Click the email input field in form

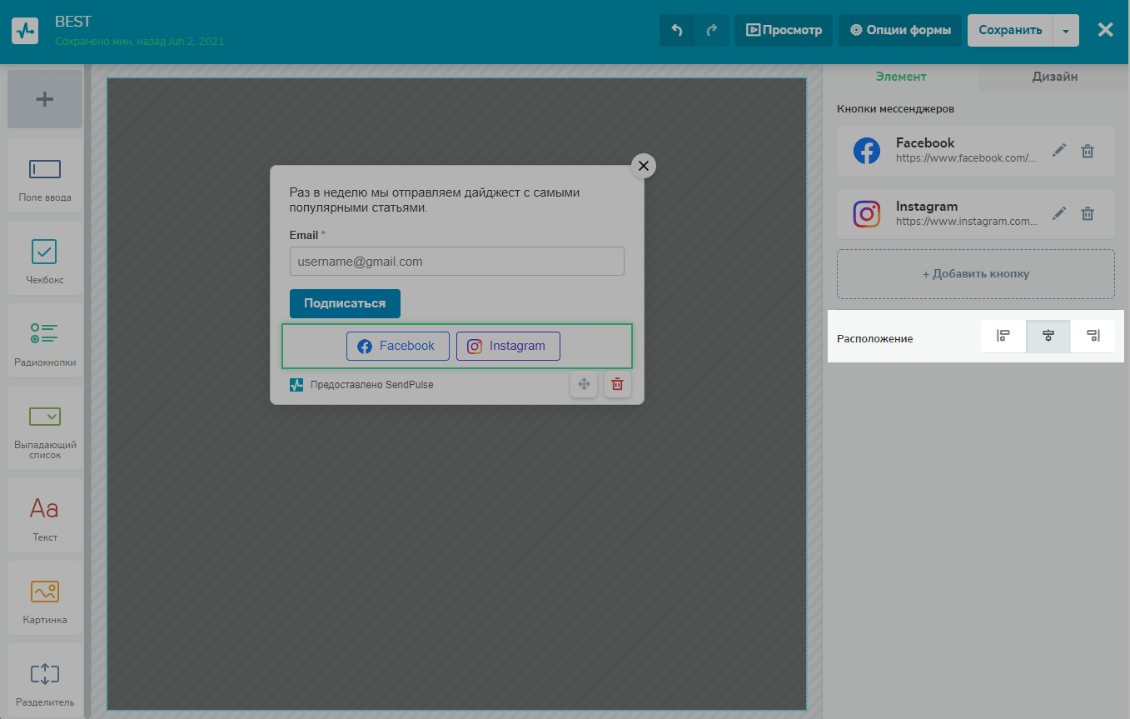(456, 262)
